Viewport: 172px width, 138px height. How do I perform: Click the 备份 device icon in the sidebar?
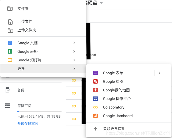point(8,90)
